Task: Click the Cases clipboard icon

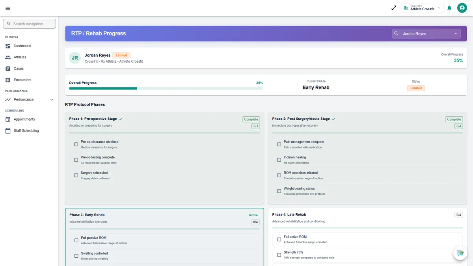Action: point(8,69)
